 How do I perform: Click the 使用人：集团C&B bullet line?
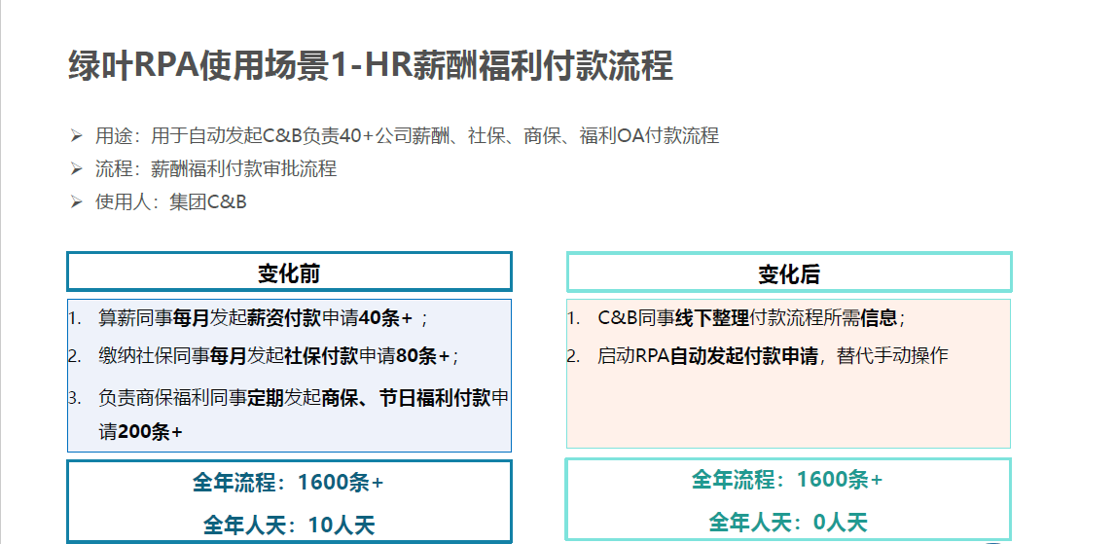coord(158,202)
